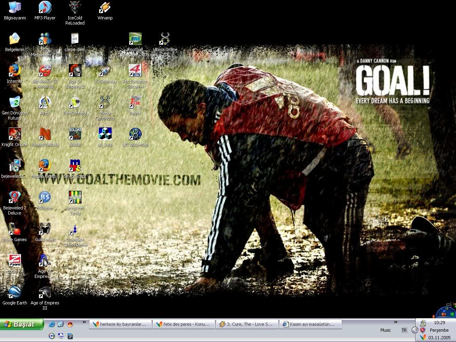Launch the UO Auto-Map shortcut
The width and height of the screenshot is (456, 342).
pos(135,138)
